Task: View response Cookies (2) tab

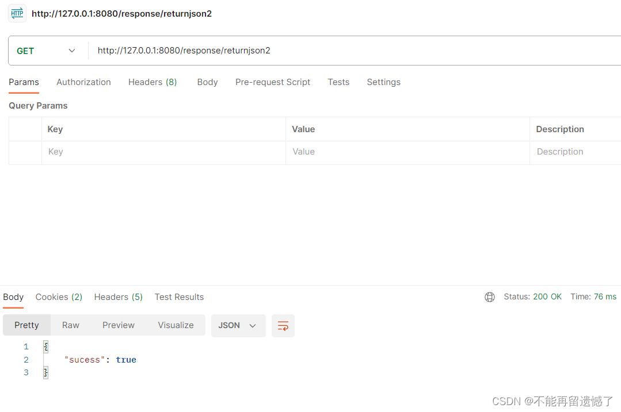Action: click(x=59, y=297)
